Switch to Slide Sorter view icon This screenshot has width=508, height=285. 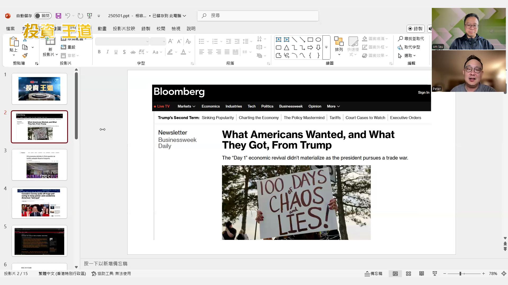(x=409, y=274)
